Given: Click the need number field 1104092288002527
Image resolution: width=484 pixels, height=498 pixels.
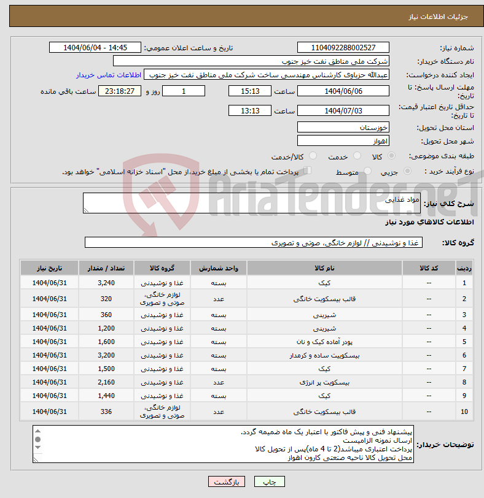Looking at the screenshot, I should [343, 48].
